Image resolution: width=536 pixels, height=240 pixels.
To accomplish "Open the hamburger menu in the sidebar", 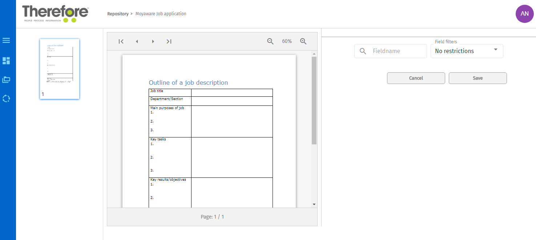I will [x=6, y=40].
